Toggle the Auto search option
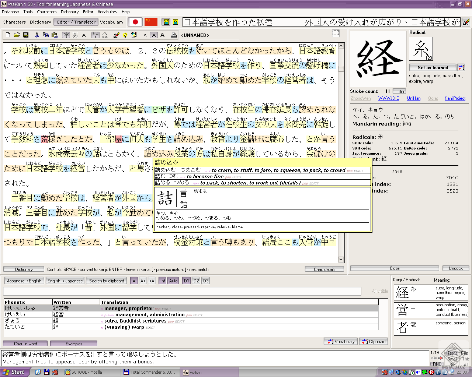 click(x=173, y=281)
